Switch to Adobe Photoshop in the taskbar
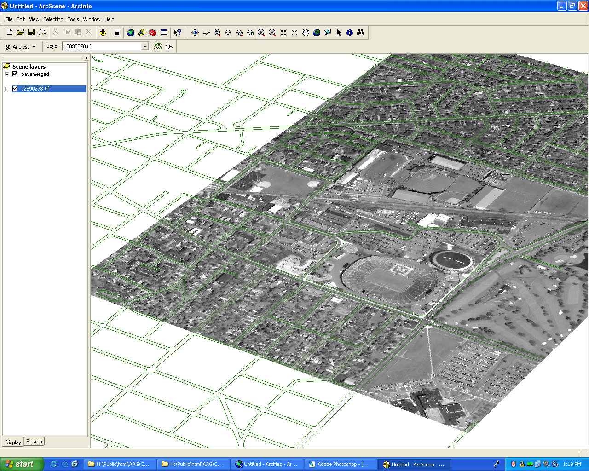589x471 pixels. (x=341, y=464)
